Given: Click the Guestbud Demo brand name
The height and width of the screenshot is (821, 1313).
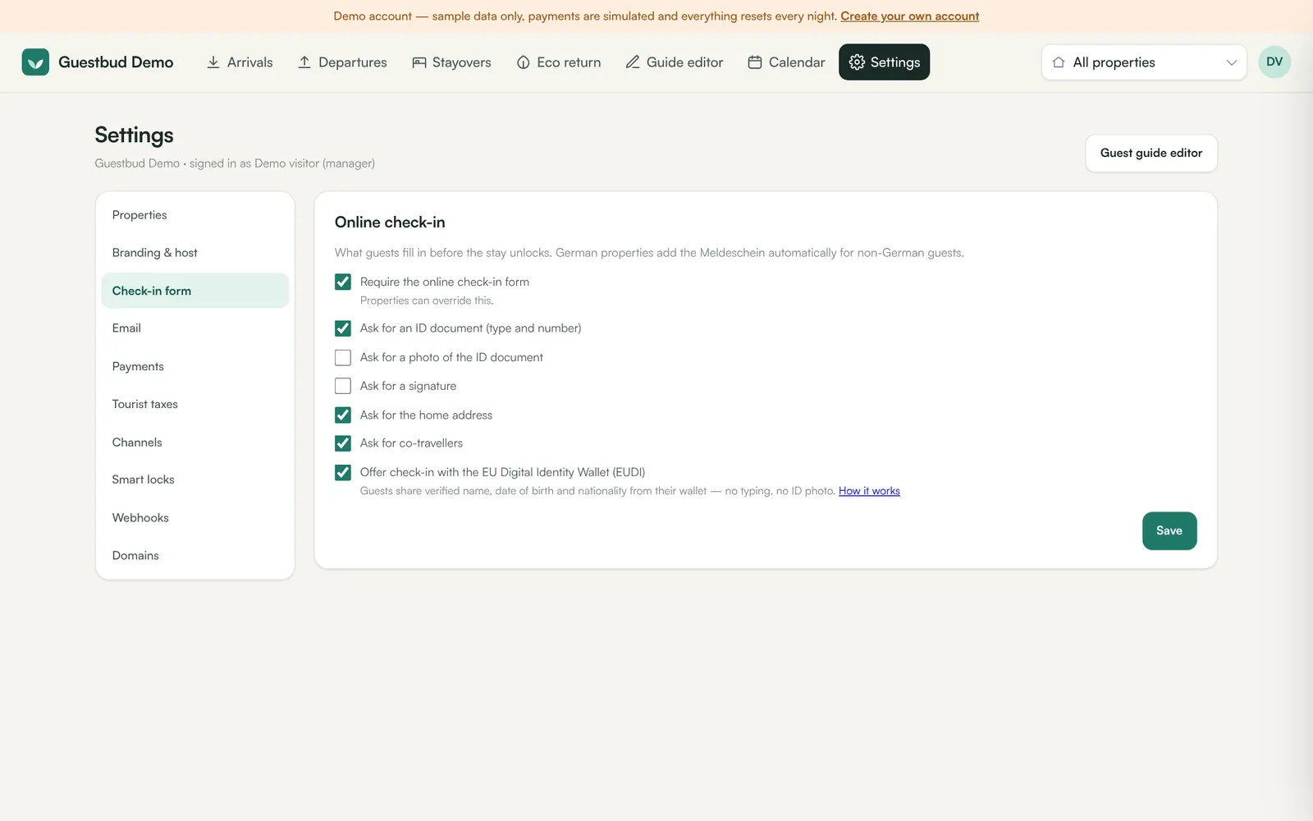Looking at the screenshot, I should [116, 62].
